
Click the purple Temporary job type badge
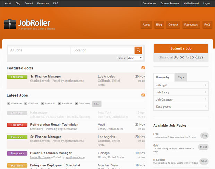(x=17, y=153)
